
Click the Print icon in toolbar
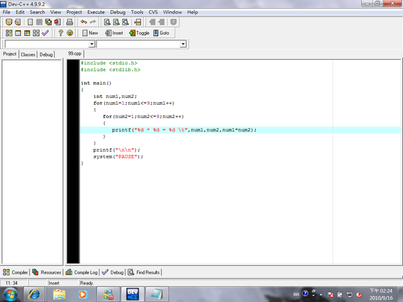[69, 22]
